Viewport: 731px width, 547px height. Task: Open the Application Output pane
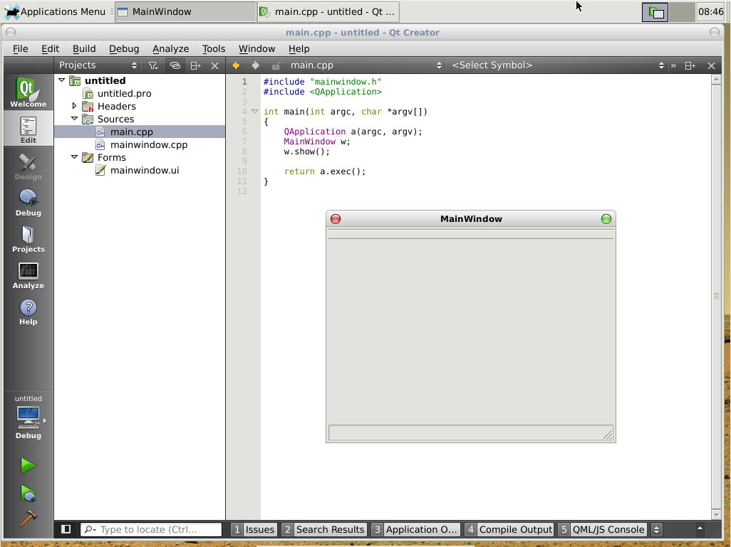coord(415,529)
